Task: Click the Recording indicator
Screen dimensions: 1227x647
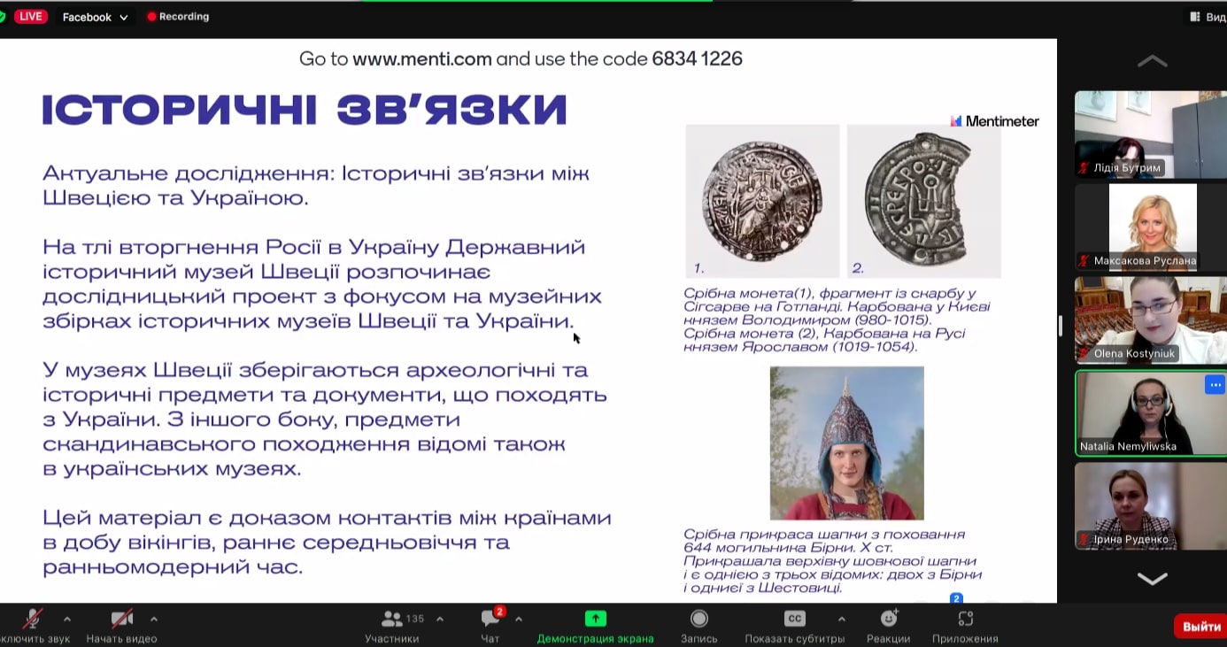Action: tap(178, 17)
